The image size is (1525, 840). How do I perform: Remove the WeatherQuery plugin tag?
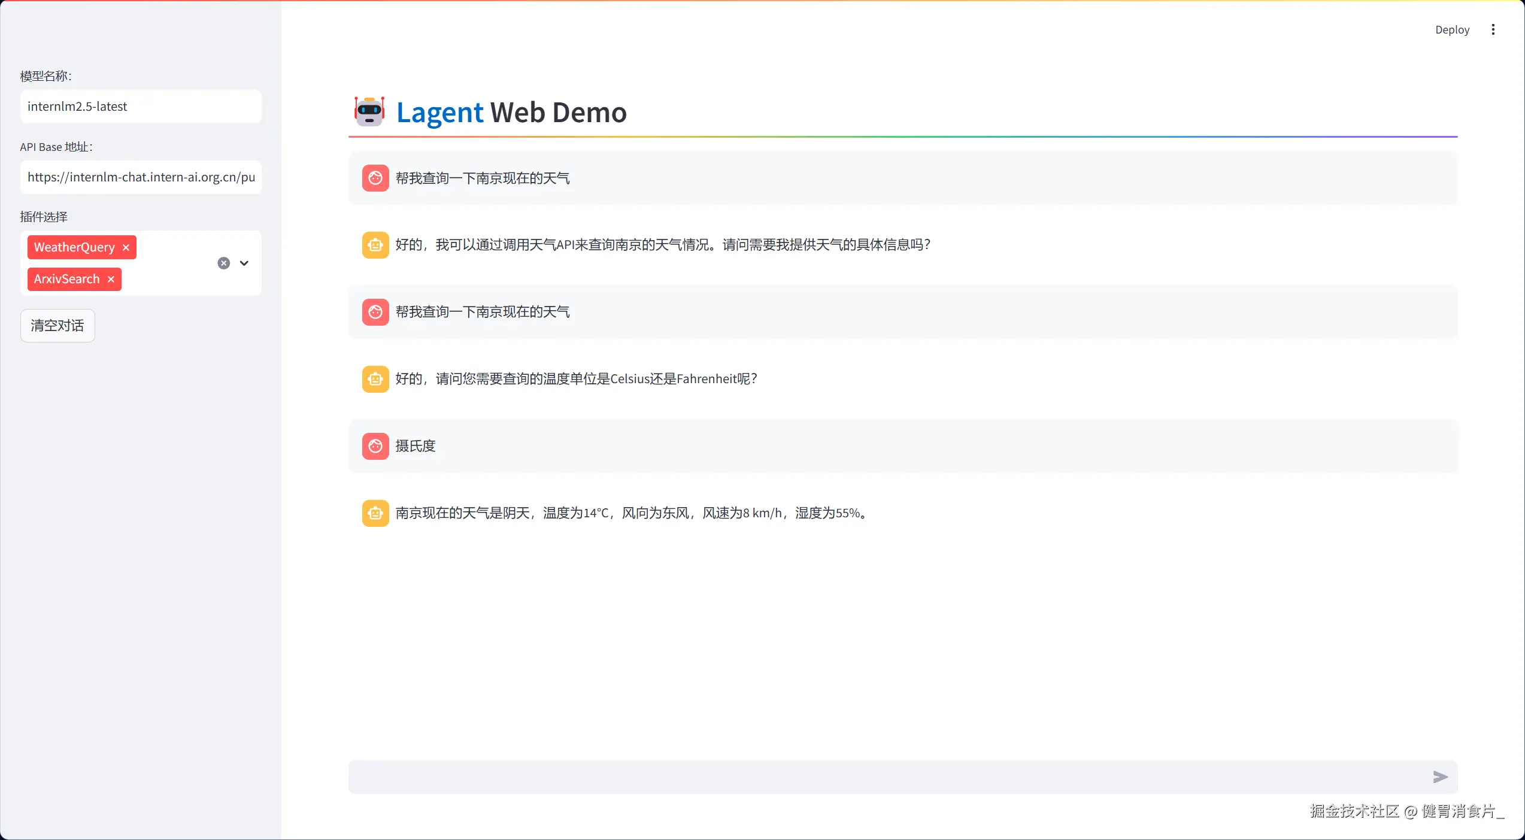tap(126, 247)
